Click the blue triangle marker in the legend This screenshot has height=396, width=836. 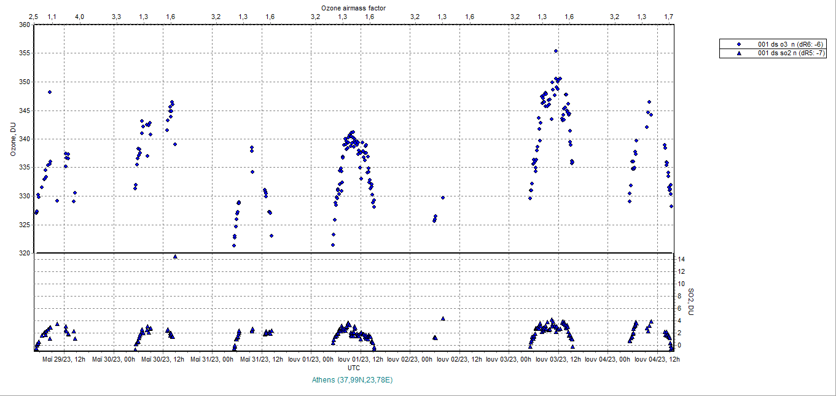pyautogui.click(x=739, y=53)
